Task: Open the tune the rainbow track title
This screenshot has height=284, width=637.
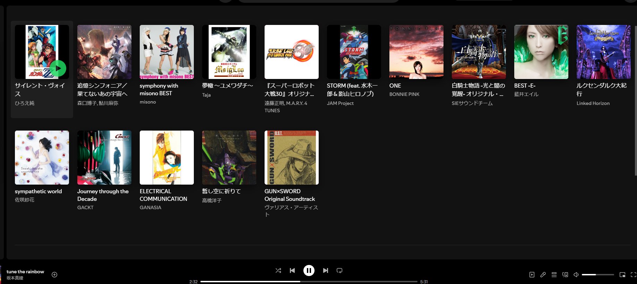Action: coord(25,272)
